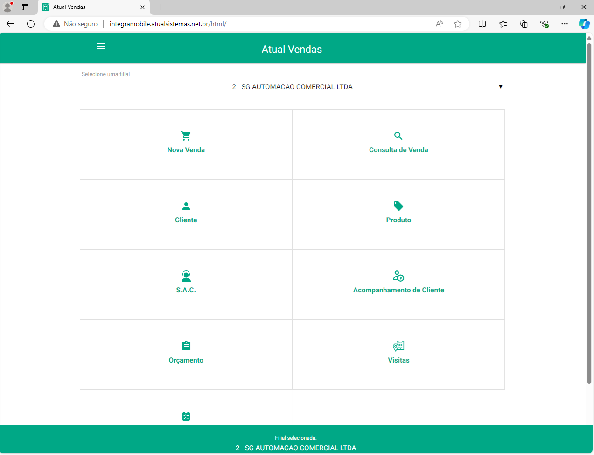Open the tab actions menu icon
The image size is (594, 455).
pyautogui.click(x=25, y=7)
